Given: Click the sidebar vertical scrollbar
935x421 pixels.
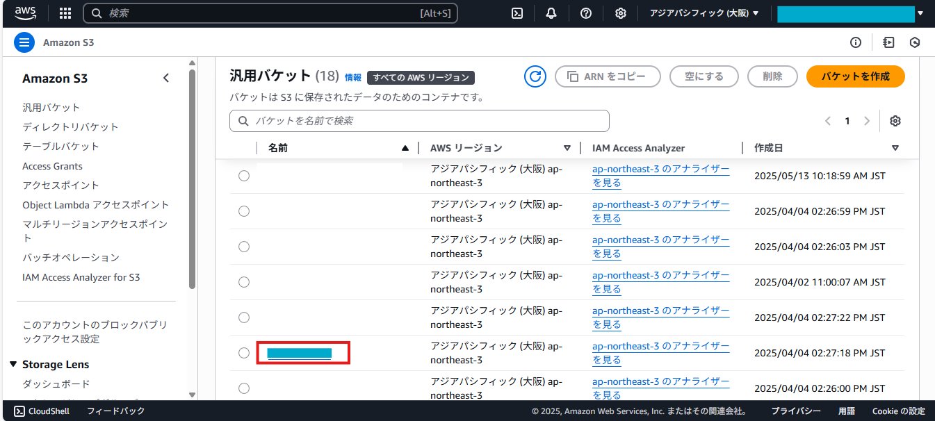Looking at the screenshot, I should click(x=192, y=179).
